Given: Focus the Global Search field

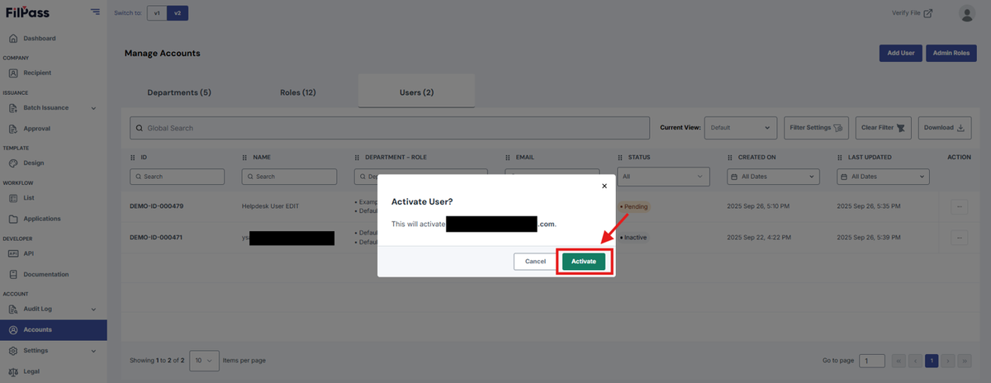Looking at the screenshot, I should point(390,128).
